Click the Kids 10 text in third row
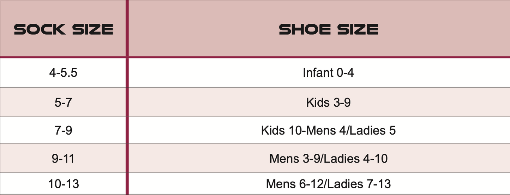The width and height of the screenshot is (510, 195). 281,130
